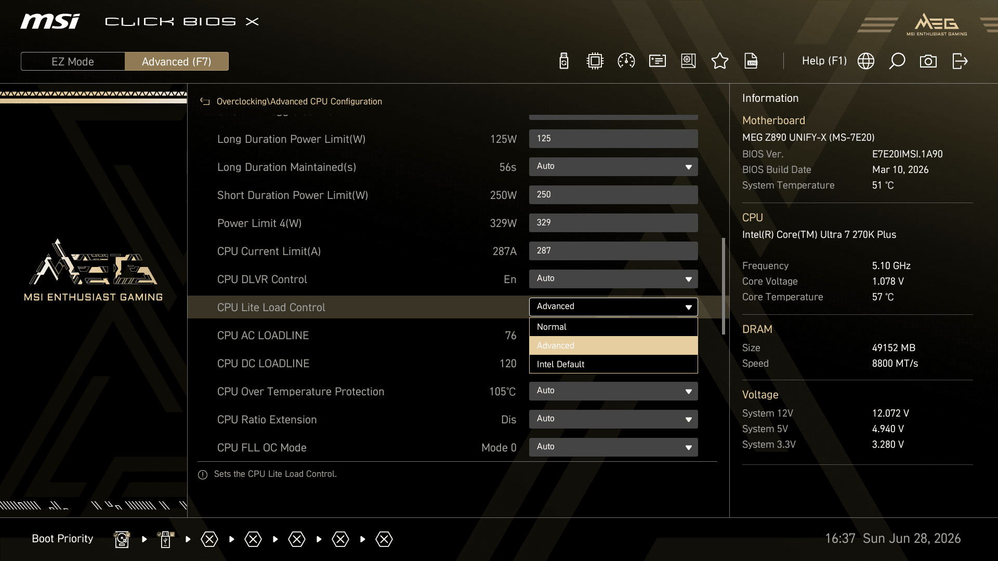Open the CPU Ratio Extension dropdown
The image size is (998, 561).
[613, 419]
